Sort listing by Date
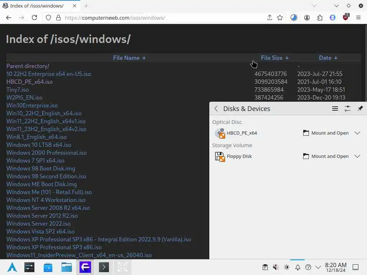Screen dimensions: 367x275 pyautogui.click(x=328, y=58)
